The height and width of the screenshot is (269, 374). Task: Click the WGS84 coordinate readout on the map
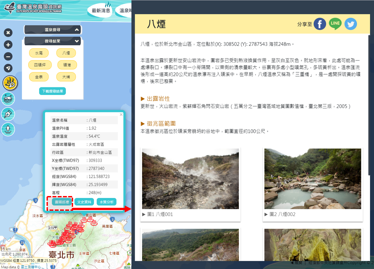tap(29, 260)
